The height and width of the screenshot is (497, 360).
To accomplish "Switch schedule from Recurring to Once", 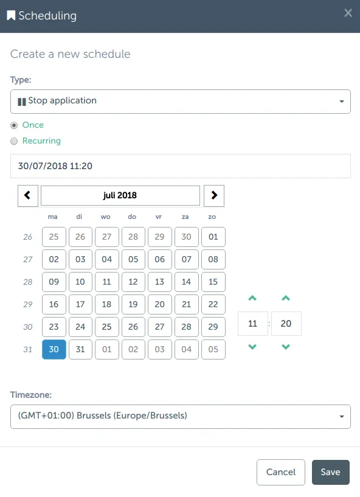I will pos(13,125).
